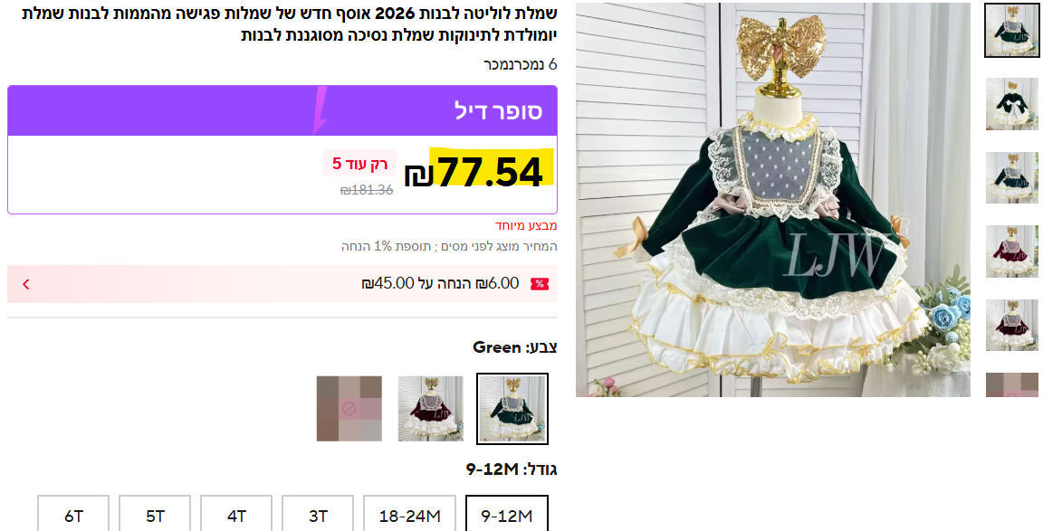Click the blurred last gallery thumbnail
Viewport: 1062px width, 531px height.
coord(1012,384)
